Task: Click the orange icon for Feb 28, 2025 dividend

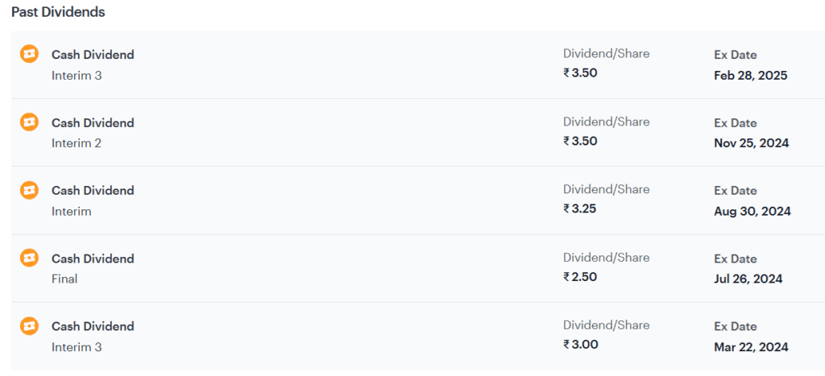Action: (x=30, y=54)
